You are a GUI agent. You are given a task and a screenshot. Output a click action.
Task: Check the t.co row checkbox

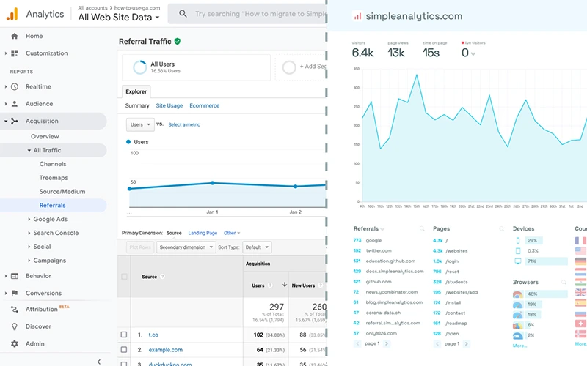pyautogui.click(x=124, y=335)
